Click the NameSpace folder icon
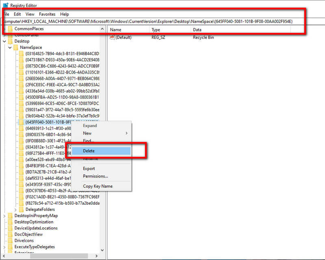The image size is (325, 260). click(16, 48)
